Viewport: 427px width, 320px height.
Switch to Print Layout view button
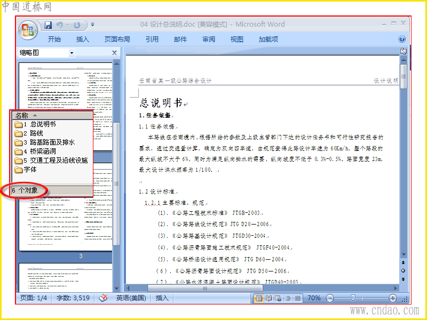tap(259, 298)
